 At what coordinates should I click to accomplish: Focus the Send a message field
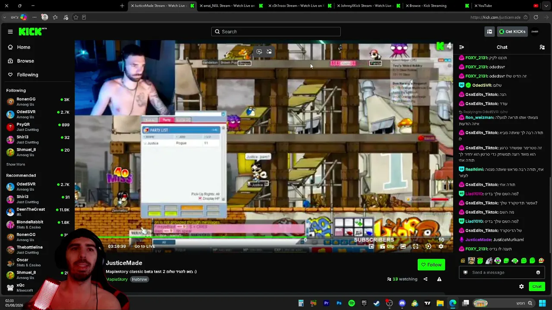pyautogui.click(x=502, y=273)
